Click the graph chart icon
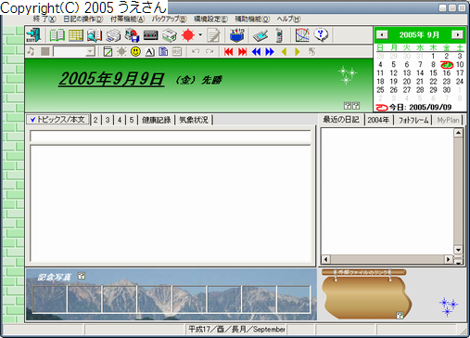The height and width of the screenshot is (338, 470). coord(302,35)
